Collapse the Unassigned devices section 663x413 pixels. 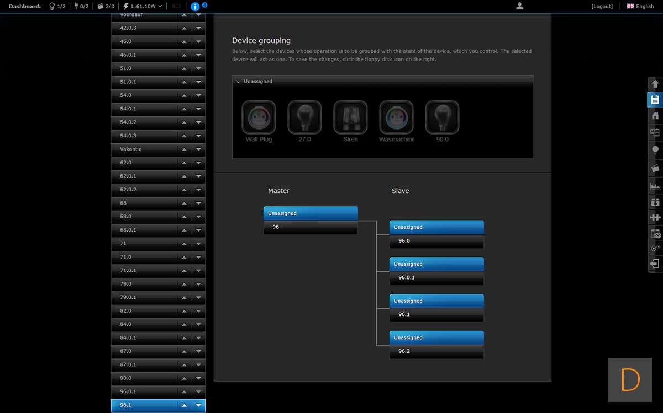[x=238, y=82]
